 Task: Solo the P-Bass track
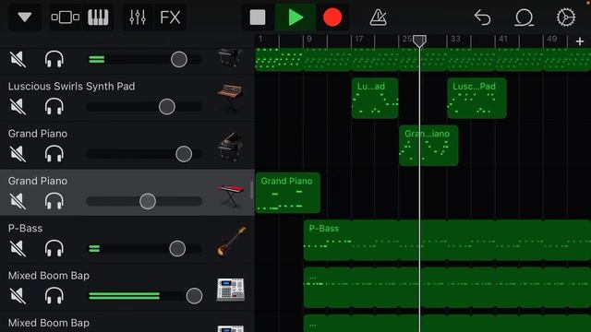(54, 249)
